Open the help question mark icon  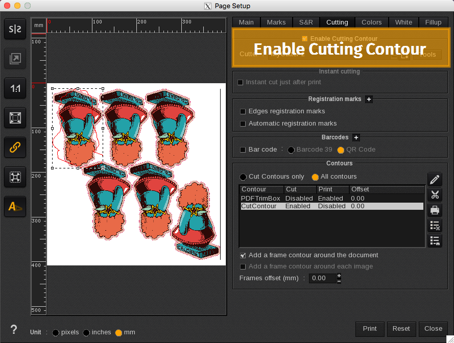[14, 329]
